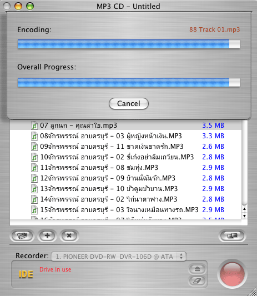Screen dimensions: 257x296
Task: Click the erase disc icon button
Action: [x=197, y=280]
